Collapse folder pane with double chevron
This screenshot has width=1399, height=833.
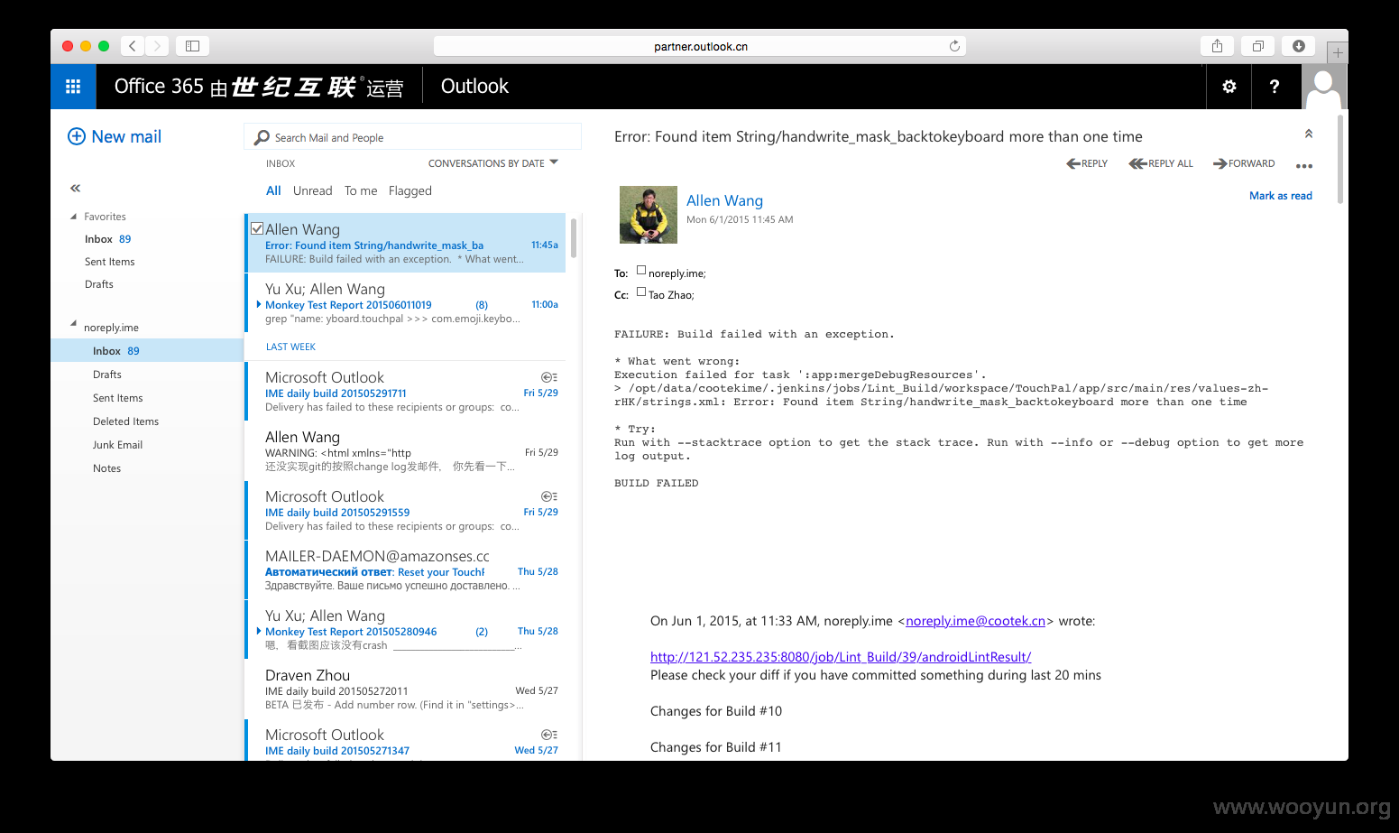(x=75, y=188)
